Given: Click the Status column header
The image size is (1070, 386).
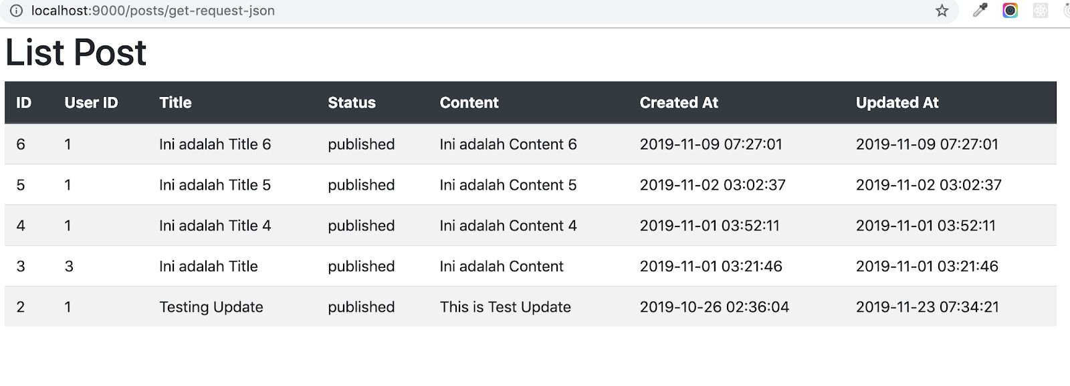Looking at the screenshot, I should click(x=350, y=103).
